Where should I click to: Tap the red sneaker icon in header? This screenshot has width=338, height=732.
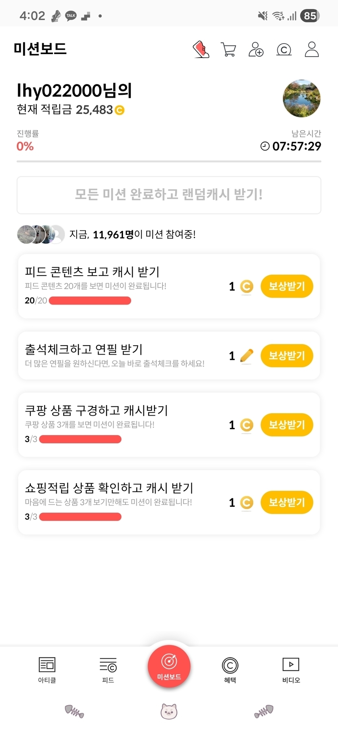point(201,50)
